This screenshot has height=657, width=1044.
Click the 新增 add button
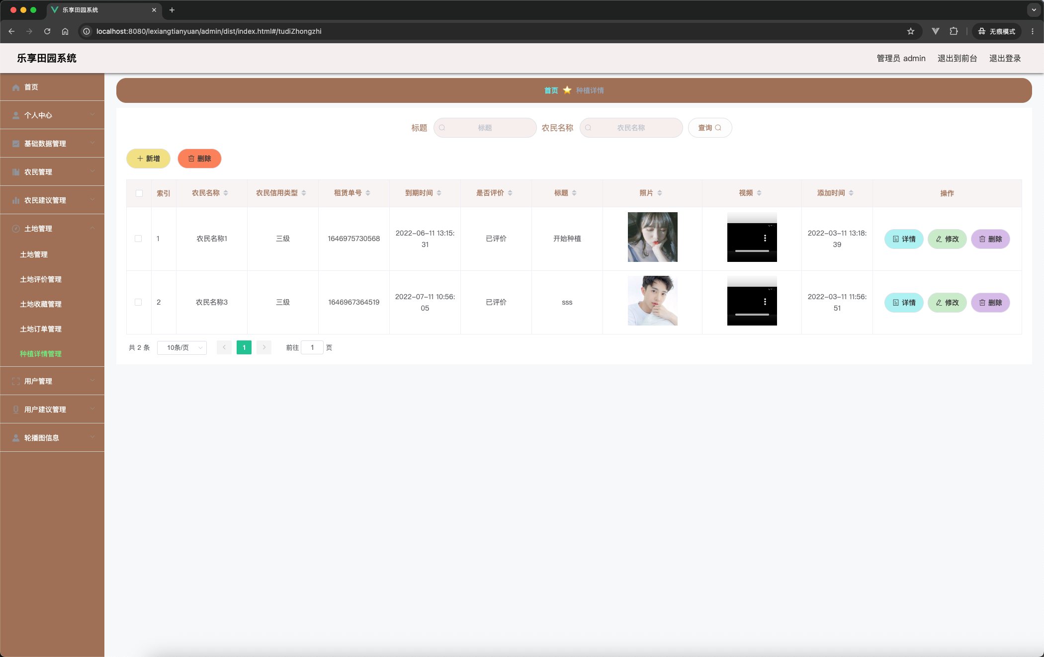[x=148, y=159]
